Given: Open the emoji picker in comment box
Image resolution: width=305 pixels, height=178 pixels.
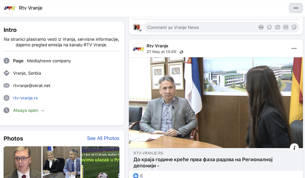Looking at the screenshot, I should pos(269,27).
